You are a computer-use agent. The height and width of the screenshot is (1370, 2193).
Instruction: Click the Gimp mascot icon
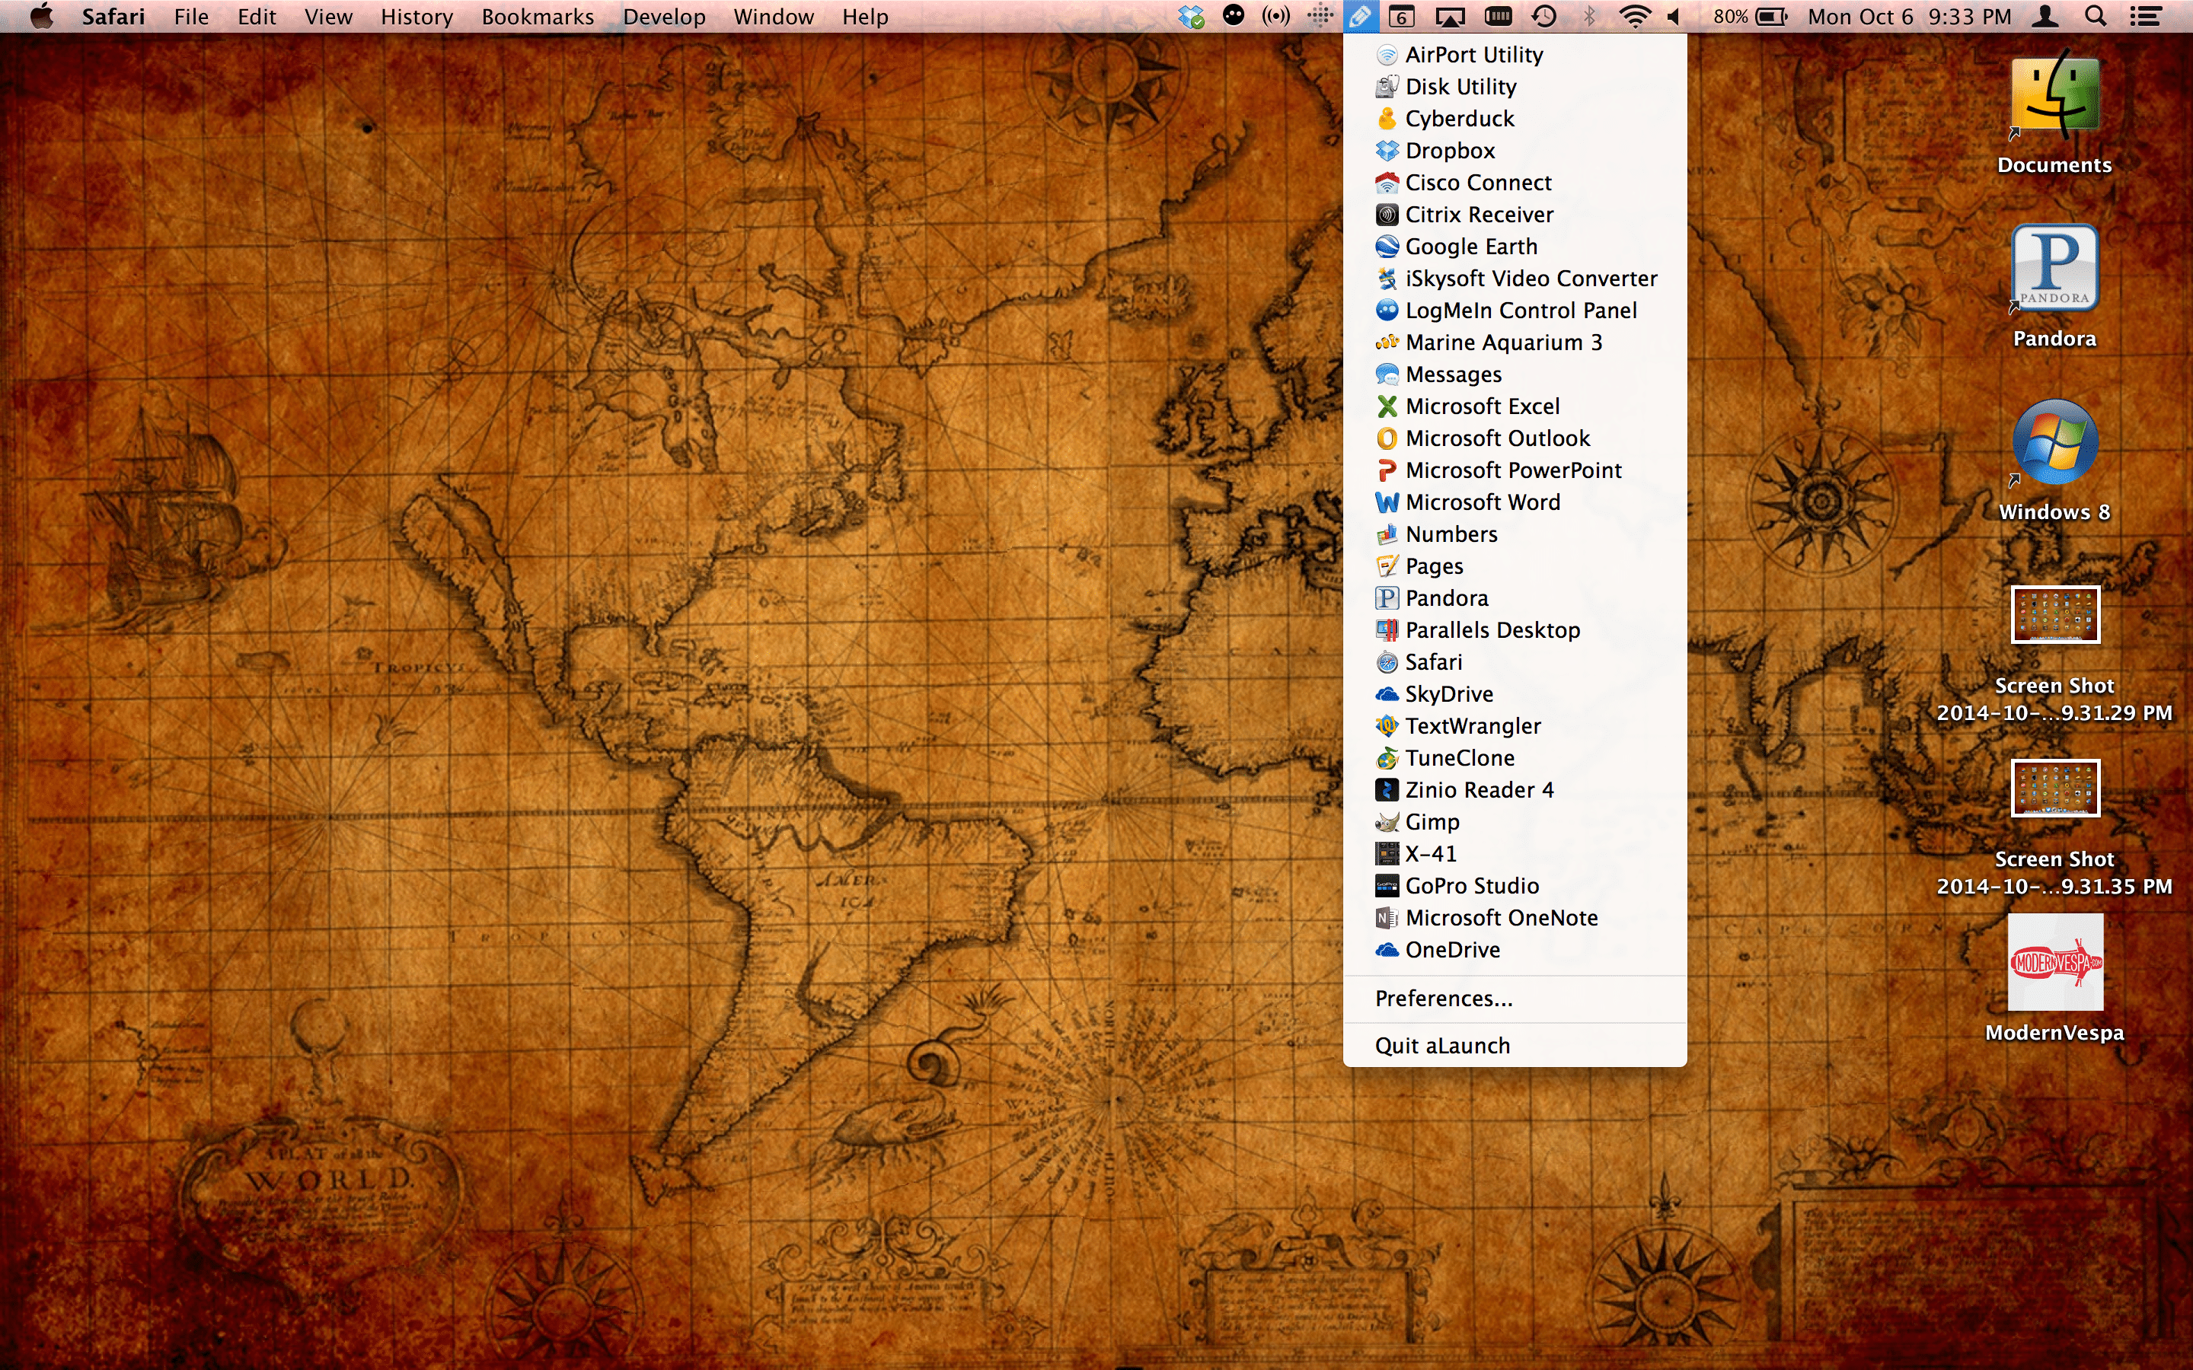(1387, 822)
